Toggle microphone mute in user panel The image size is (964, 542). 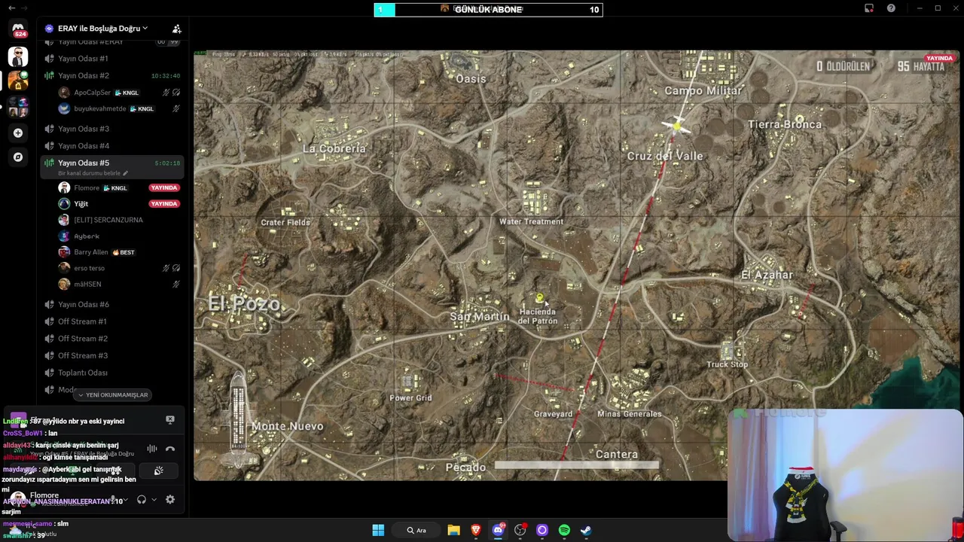pyautogui.click(x=113, y=499)
